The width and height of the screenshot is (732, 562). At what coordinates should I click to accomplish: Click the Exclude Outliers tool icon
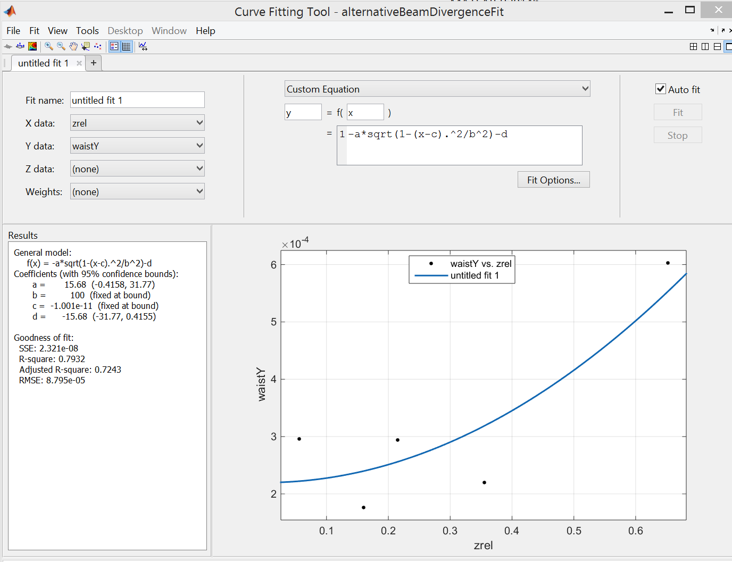point(98,46)
